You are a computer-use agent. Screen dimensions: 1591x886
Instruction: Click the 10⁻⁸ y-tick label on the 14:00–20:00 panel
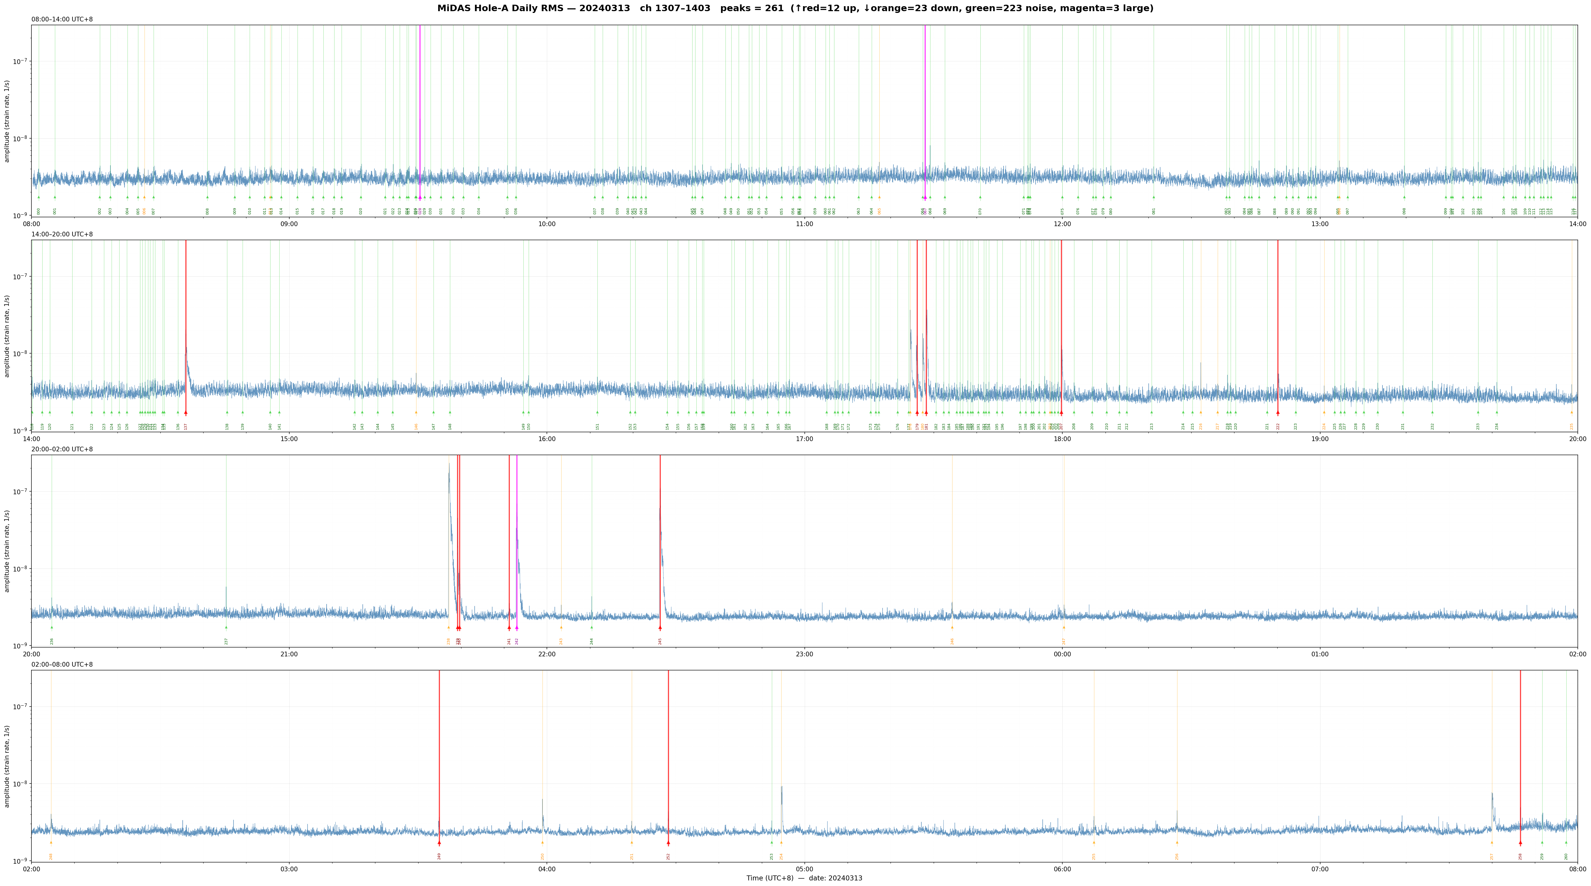click(x=20, y=353)
